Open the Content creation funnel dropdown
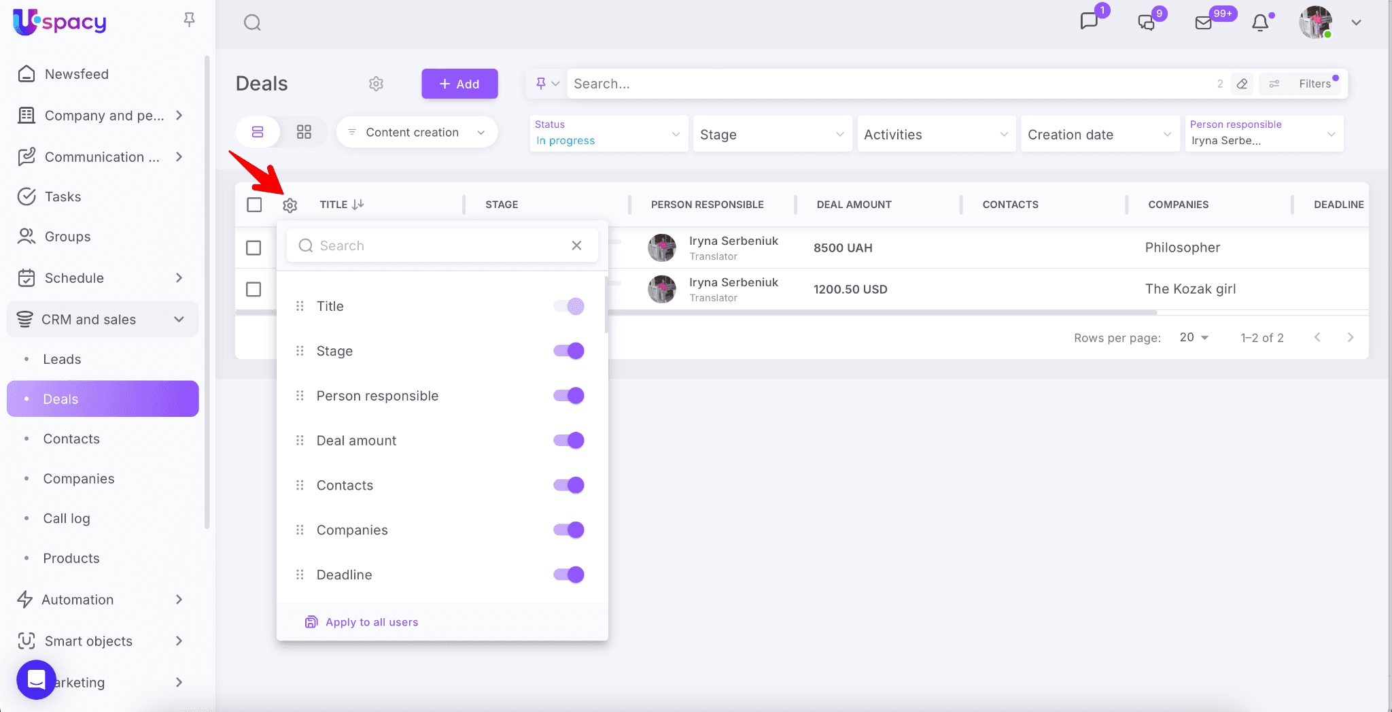The height and width of the screenshot is (712, 1392). pos(417,133)
